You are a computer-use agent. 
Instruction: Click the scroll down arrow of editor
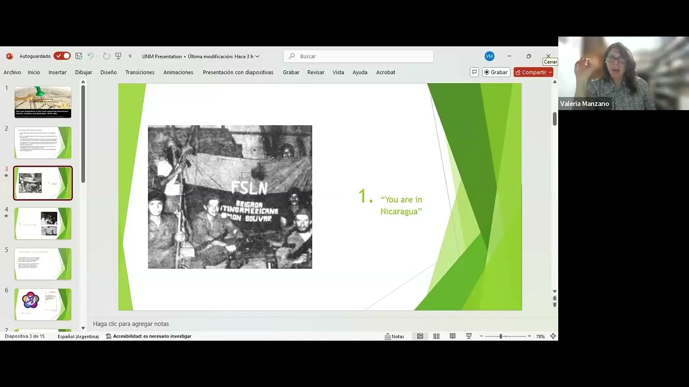[x=554, y=291]
